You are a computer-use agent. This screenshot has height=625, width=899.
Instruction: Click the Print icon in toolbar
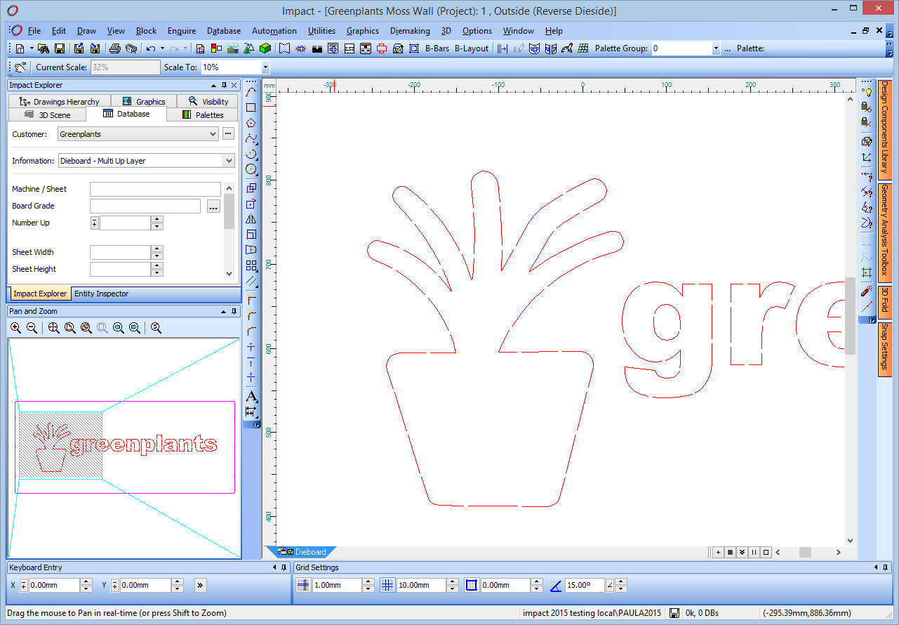[x=114, y=48]
